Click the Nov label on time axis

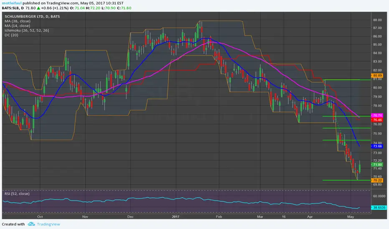click(85, 217)
